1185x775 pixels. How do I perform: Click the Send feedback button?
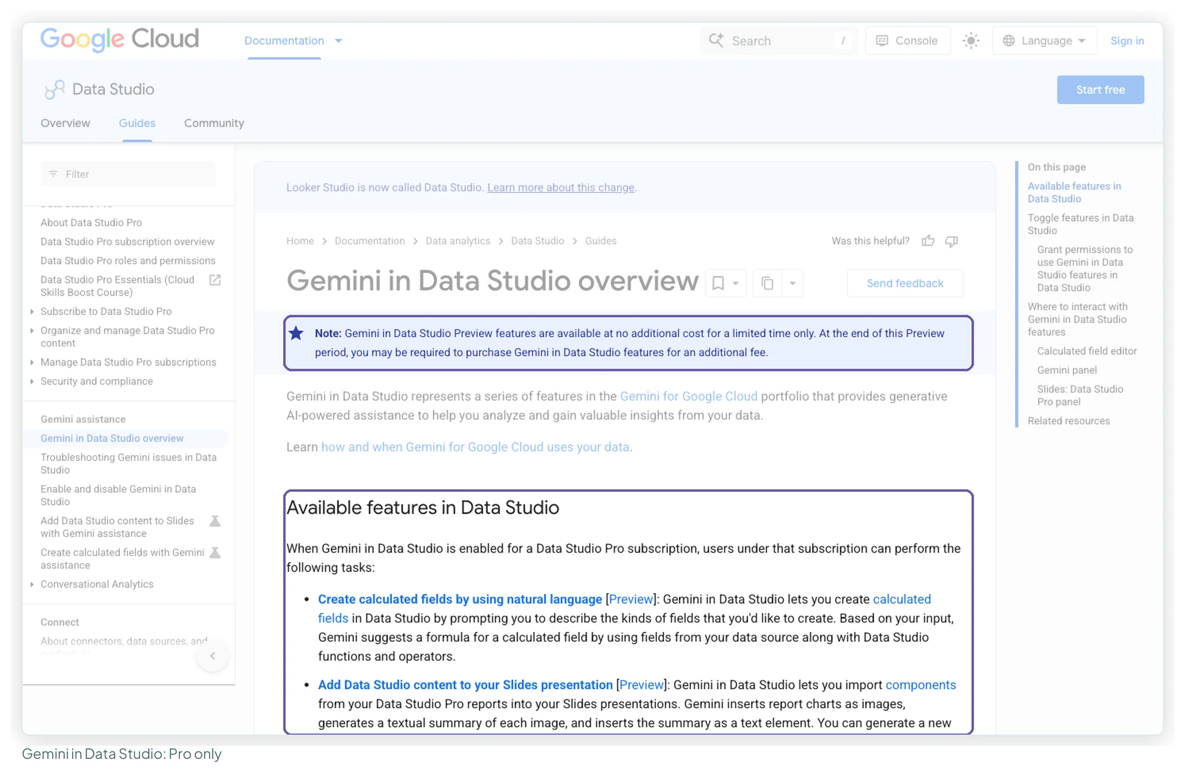(905, 283)
